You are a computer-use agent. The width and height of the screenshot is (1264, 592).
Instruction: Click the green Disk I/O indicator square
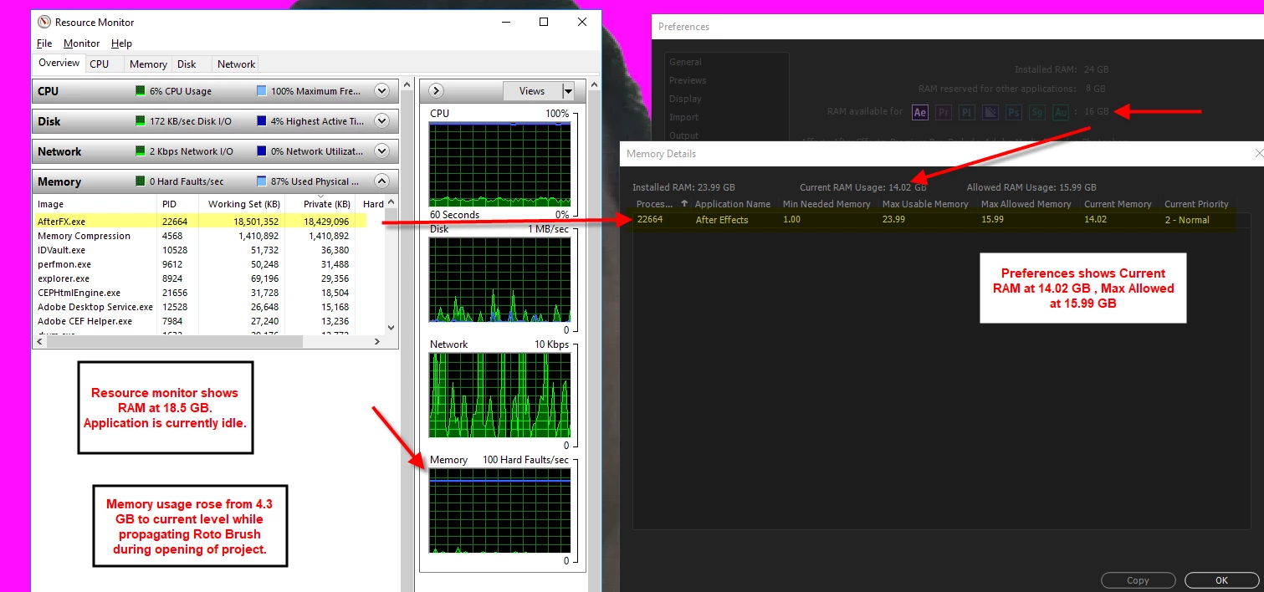tap(141, 121)
